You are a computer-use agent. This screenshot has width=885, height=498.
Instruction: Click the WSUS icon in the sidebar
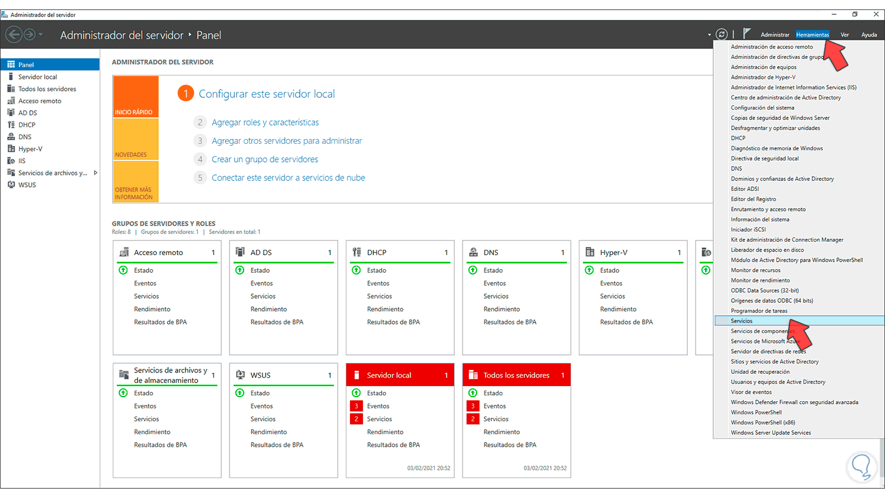pyautogui.click(x=11, y=185)
